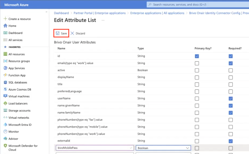The width and height of the screenshot is (249, 154).
Task: Open Microsoft Entra ID from sidebar
Action: tap(20, 125)
